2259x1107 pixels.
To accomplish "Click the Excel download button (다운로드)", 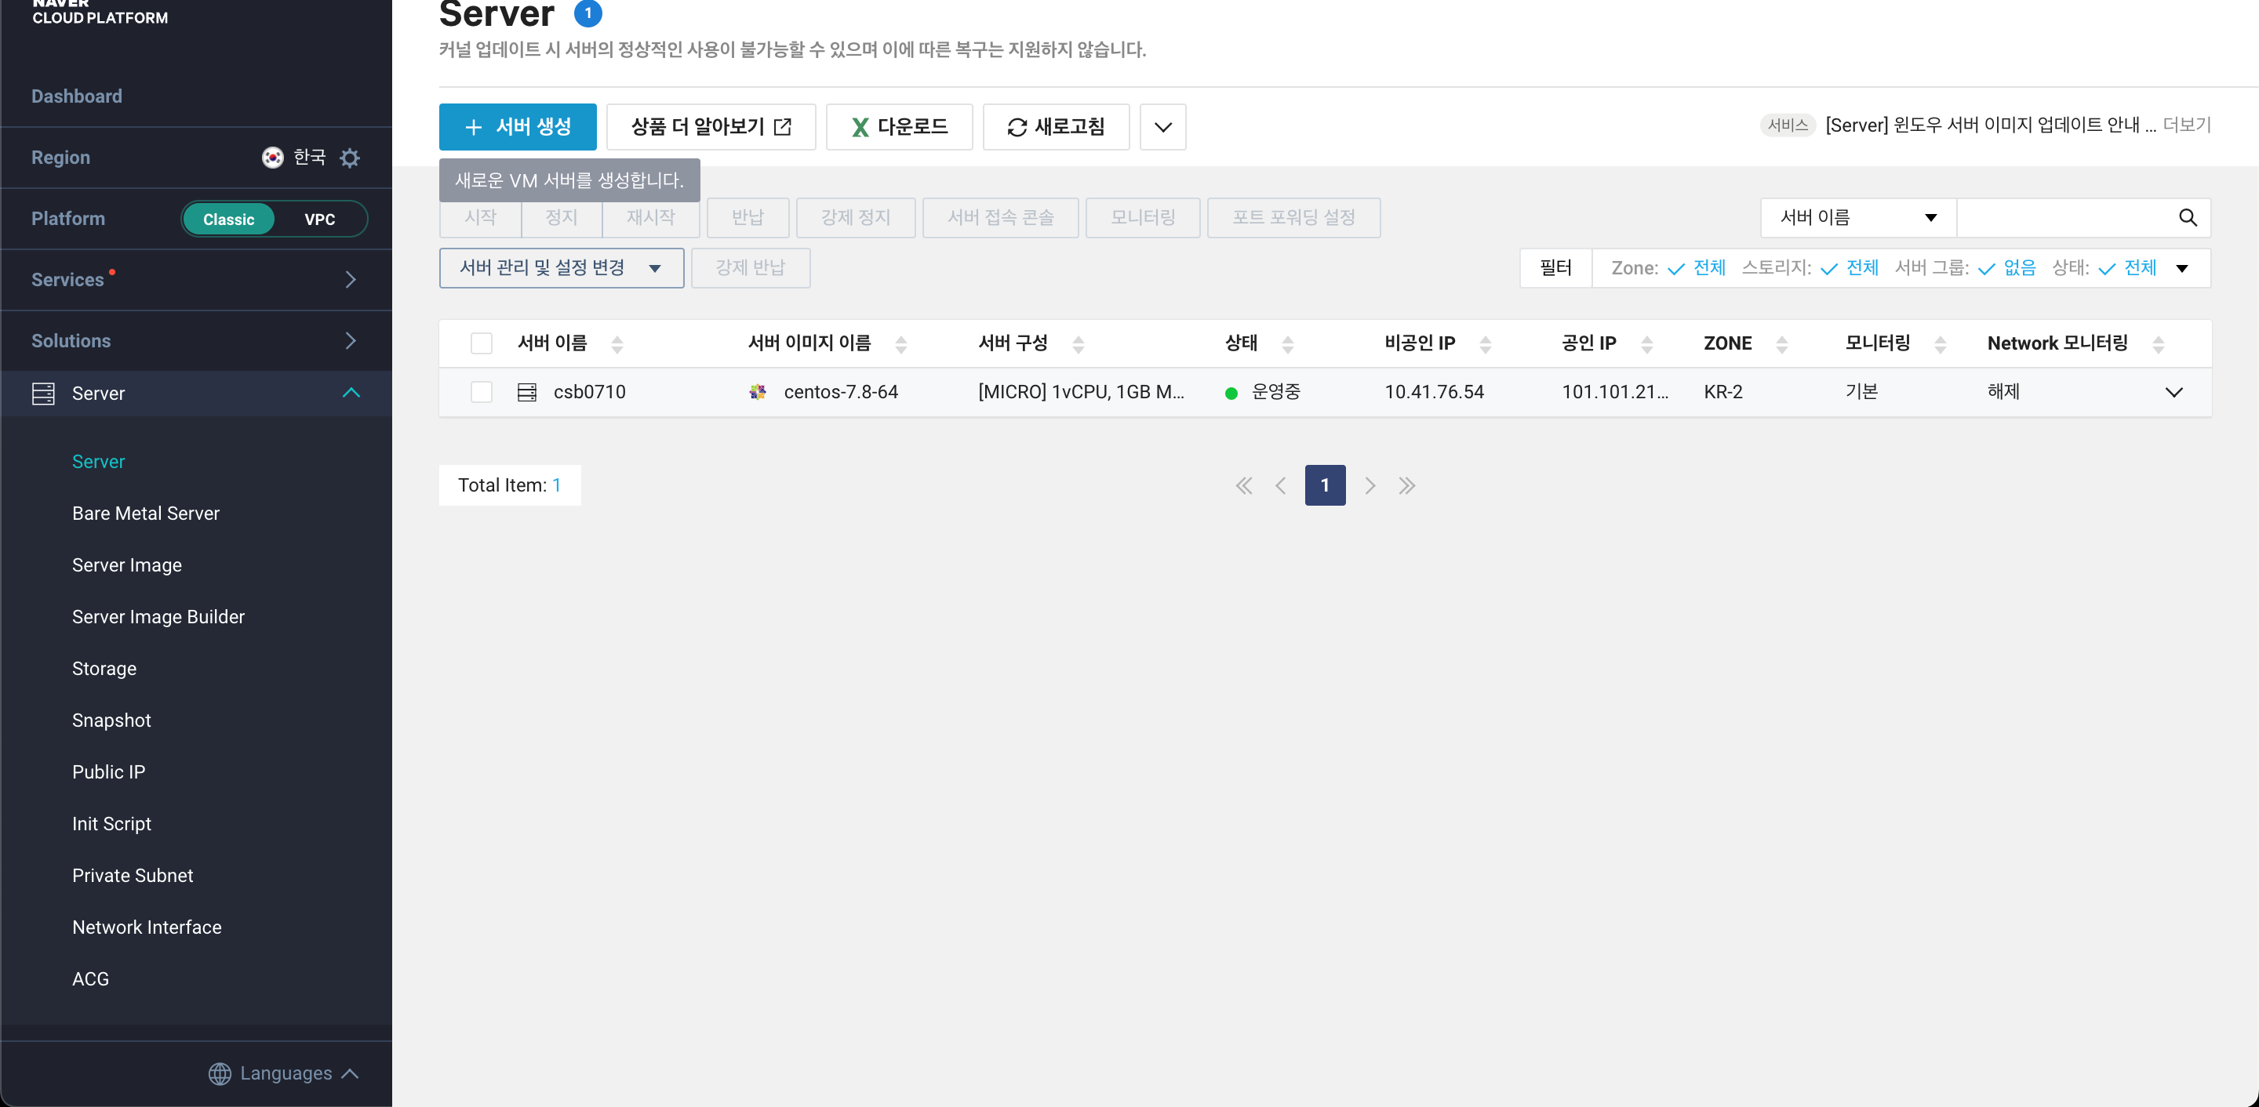I will coord(899,127).
